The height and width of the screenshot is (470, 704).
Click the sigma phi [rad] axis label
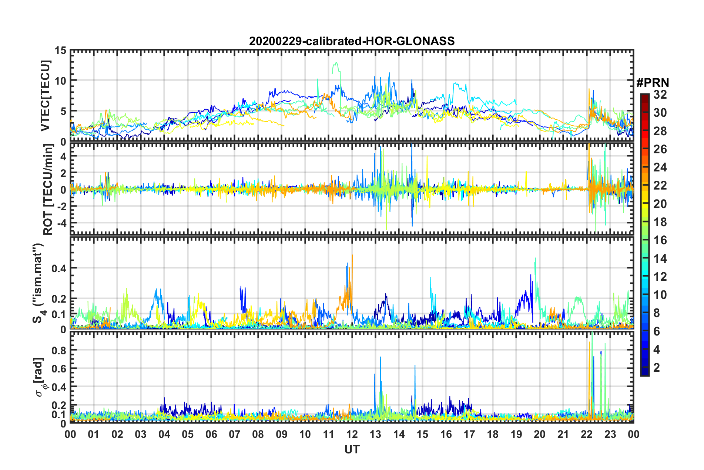coord(40,377)
